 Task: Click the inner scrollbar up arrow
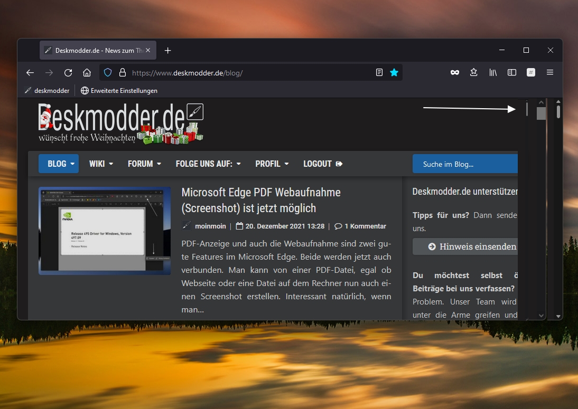541,102
